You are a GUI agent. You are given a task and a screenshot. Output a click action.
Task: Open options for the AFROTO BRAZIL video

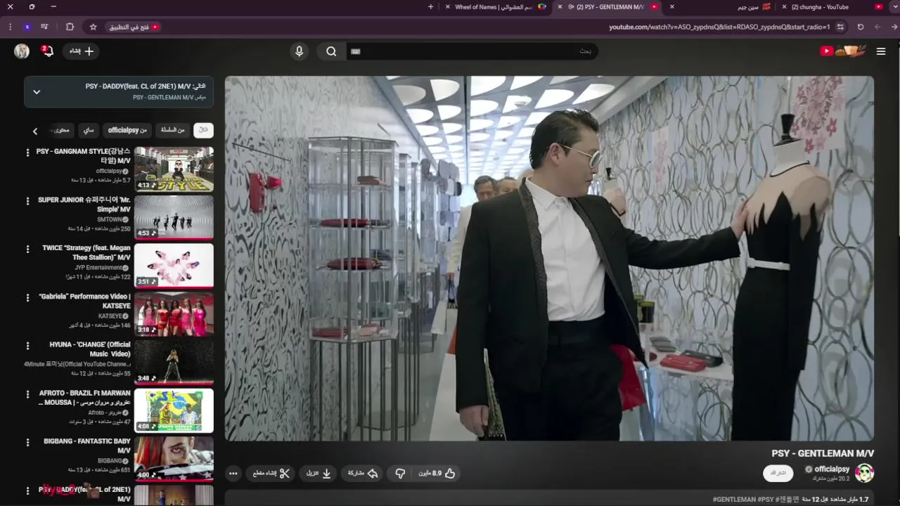click(x=28, y=394)
